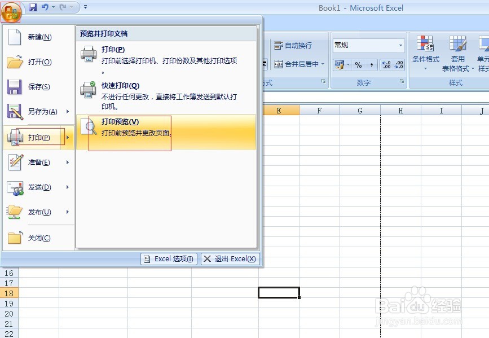489x338 pixels.
Task: Expand the 发送 submenu arrow
Action: [68, 187]
